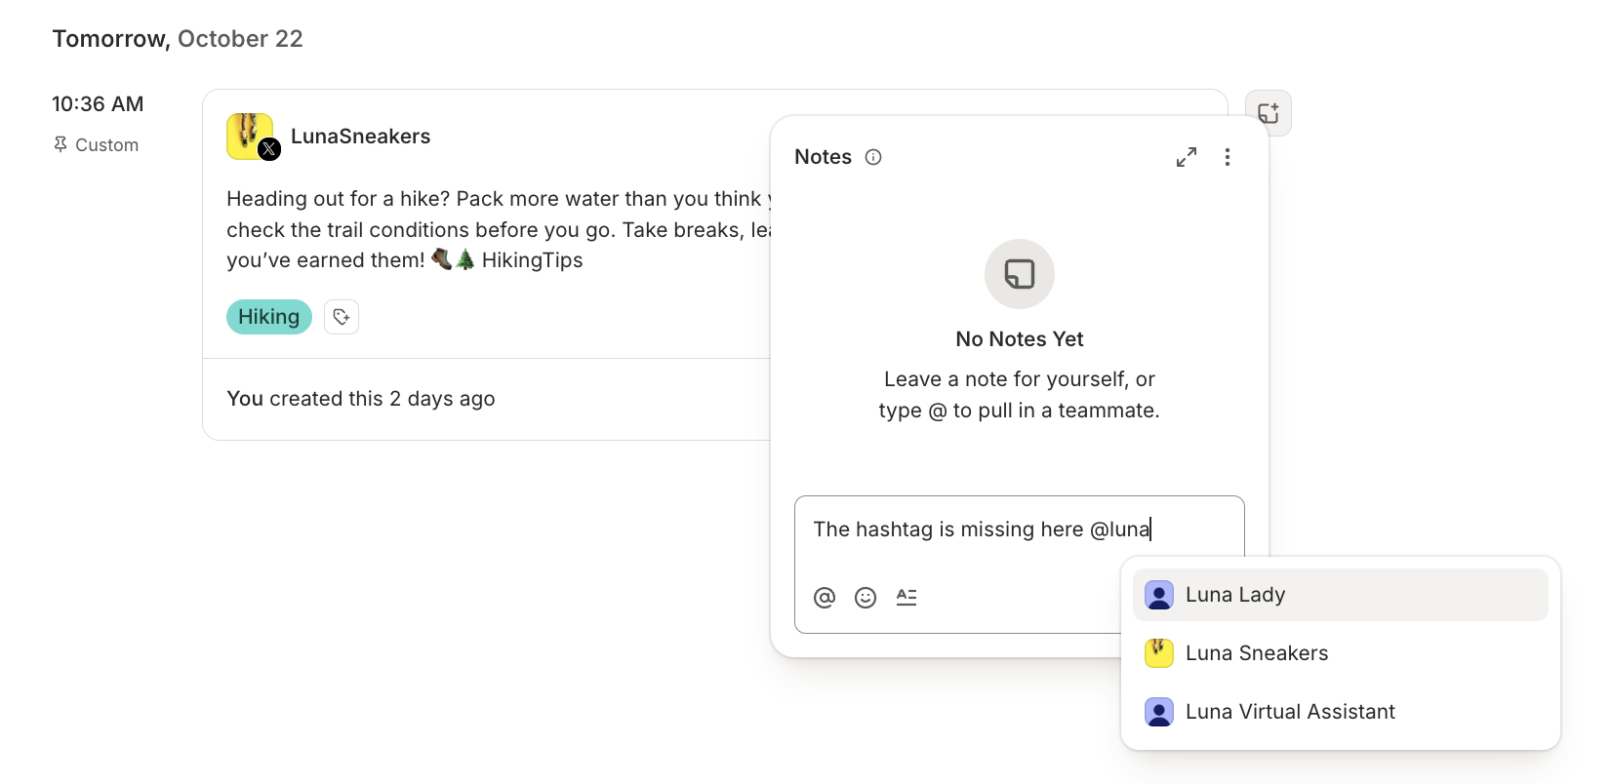Select the Hiking tag label
Viewport: 1612px width, 784px height.
tap(269, 317)
